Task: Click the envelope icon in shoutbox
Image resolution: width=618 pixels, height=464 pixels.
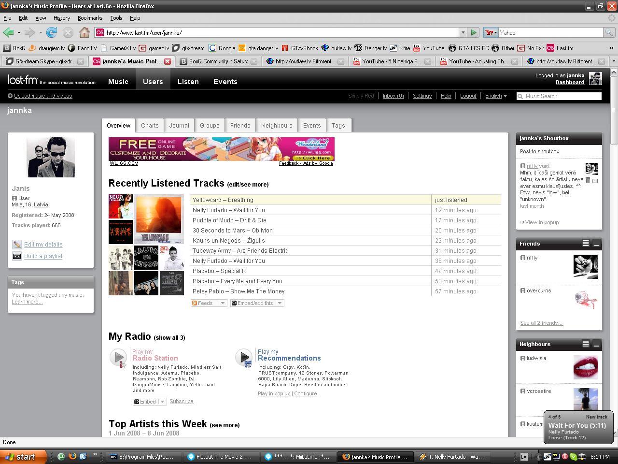Action: (595, 181)
